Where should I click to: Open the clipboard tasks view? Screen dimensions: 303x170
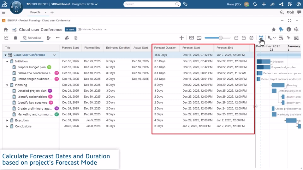click(15, 38)
